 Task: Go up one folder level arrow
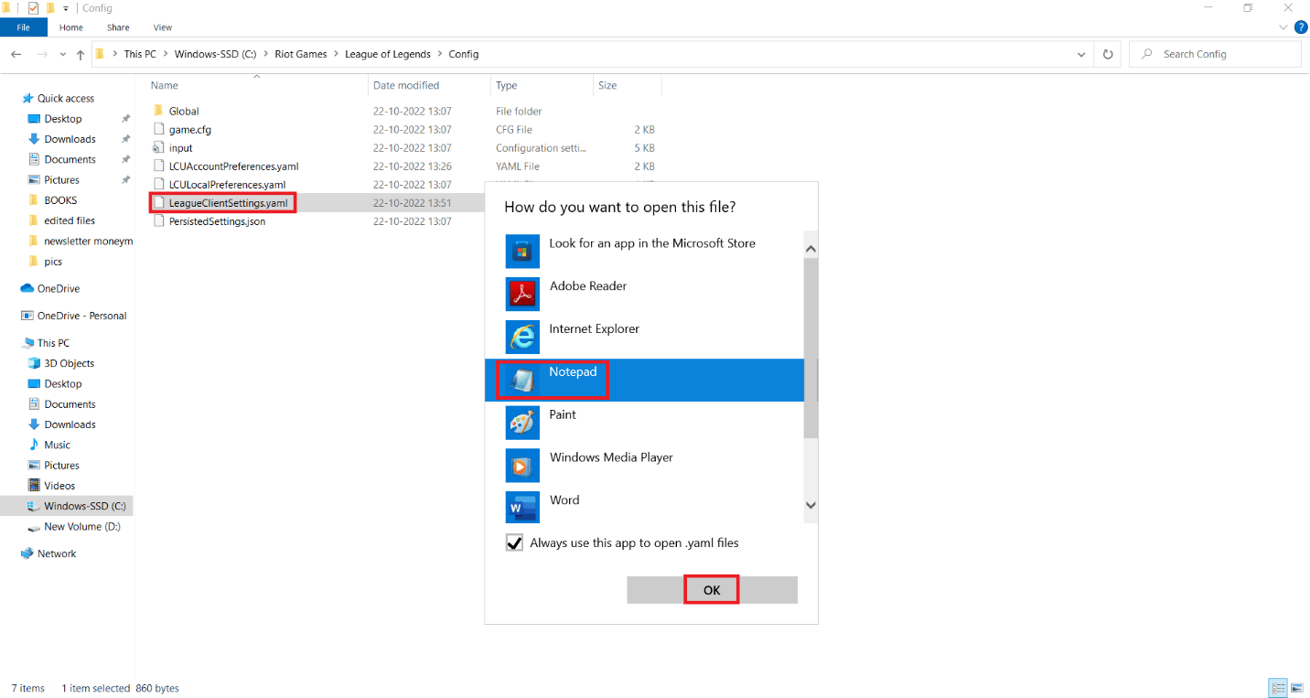point(81,55)
